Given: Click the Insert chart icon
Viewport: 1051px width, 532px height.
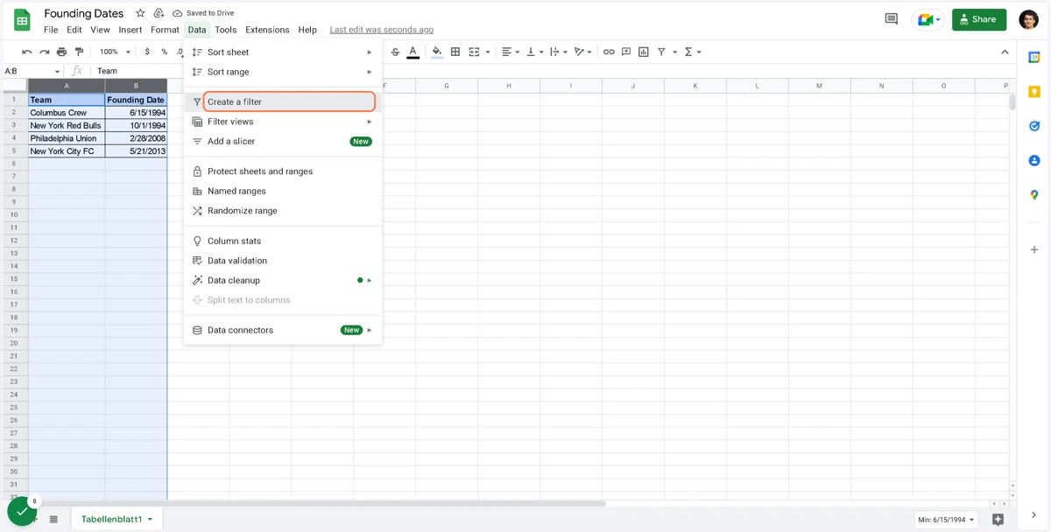Looking at the screenshot, I should click(x=644, y=52).
